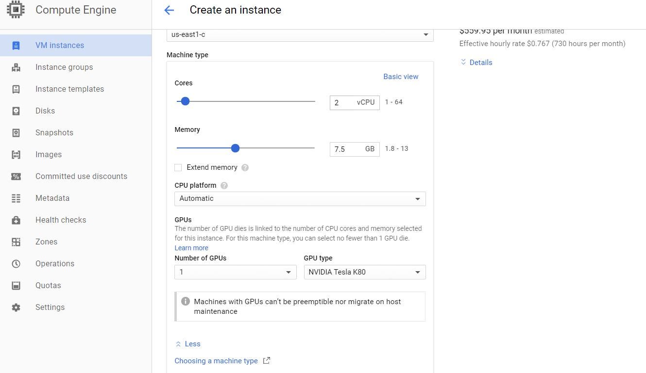Enable the Extend memory checkbox
The image size is (646, 373).
(x=178, y=168)
